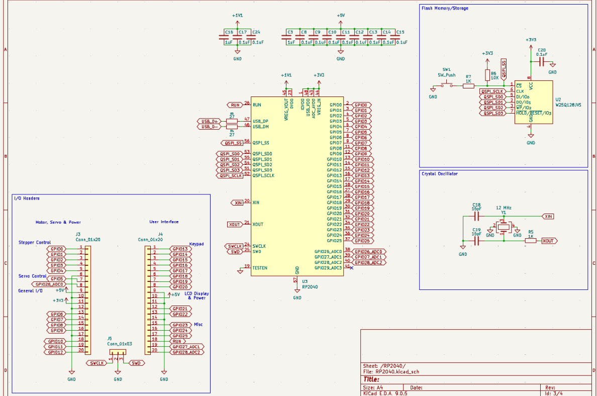This screenshot has width=597, height=396.
Task: Click the SW1 push button symbol
Action: tap(447, 84)
